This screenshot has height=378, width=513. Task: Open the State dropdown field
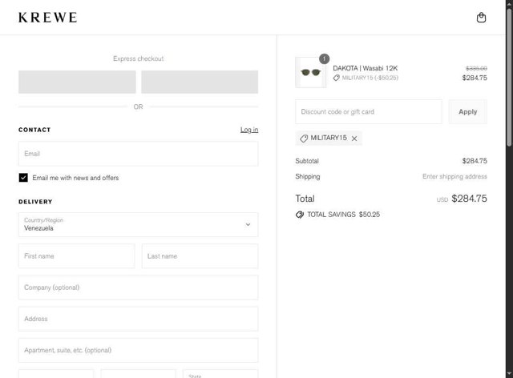click(220, 374)
